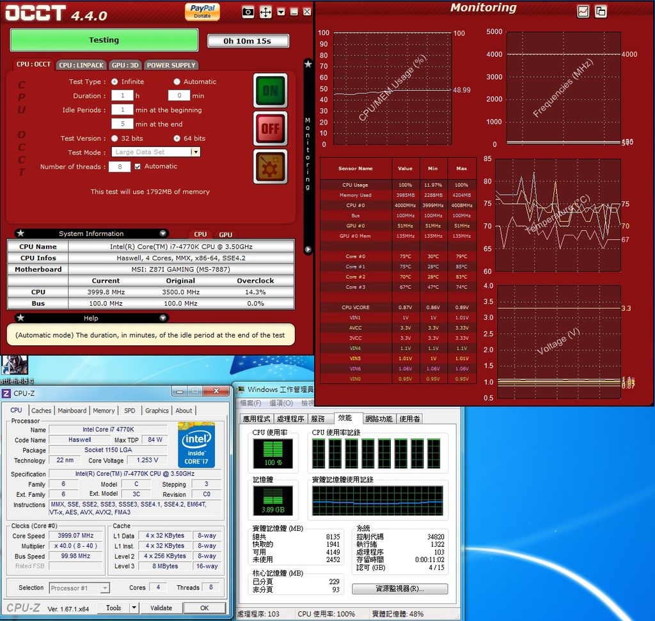Click the System Information star icon
Screen dimensions: 655x621
coord(20,233)
